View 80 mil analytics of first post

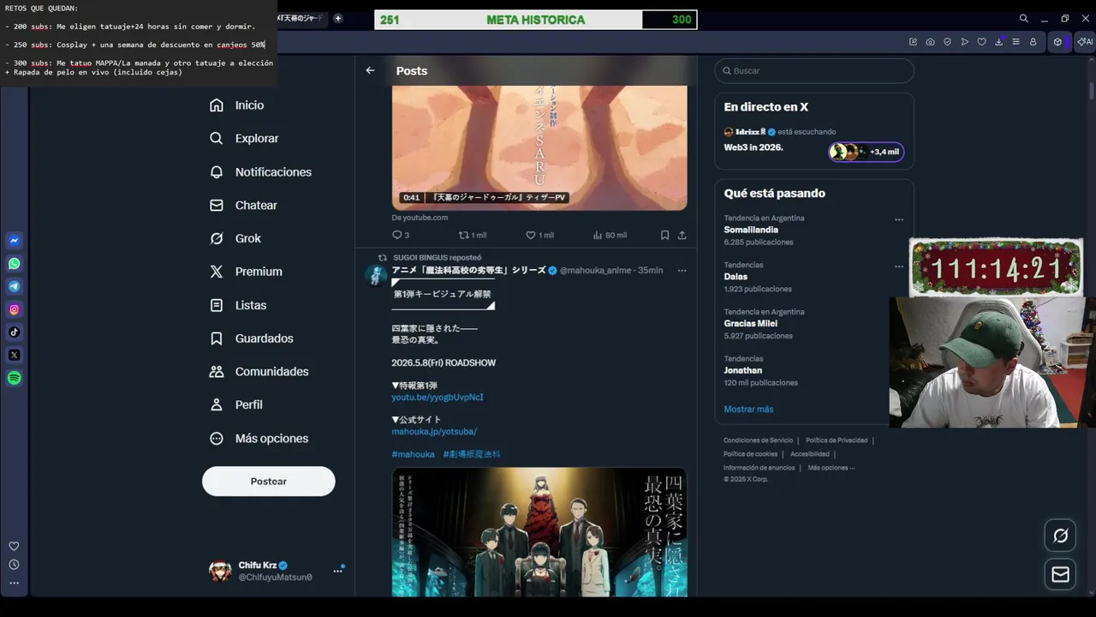tap(610, 235)
